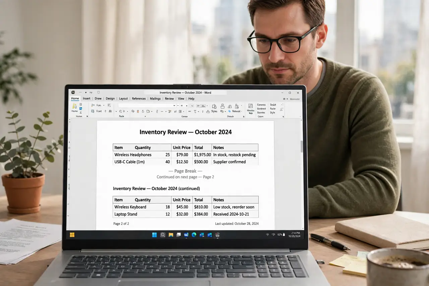
Task: Open Task View on the taskbar
Action: pos(179,235)
